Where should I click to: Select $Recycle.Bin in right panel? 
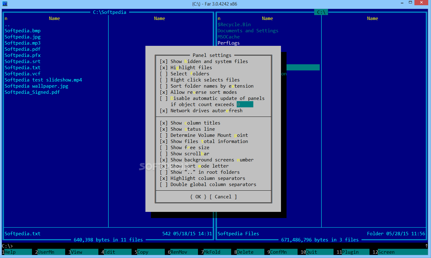point(234,25)
